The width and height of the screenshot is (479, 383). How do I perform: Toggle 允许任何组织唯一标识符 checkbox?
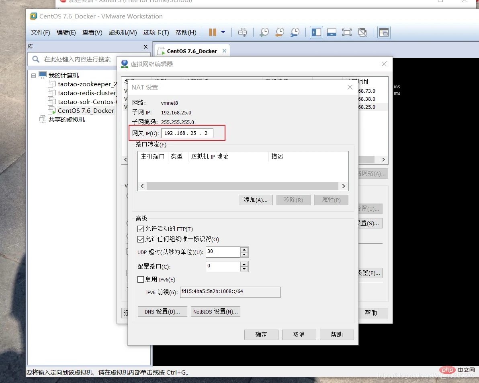tap(141, 239)
